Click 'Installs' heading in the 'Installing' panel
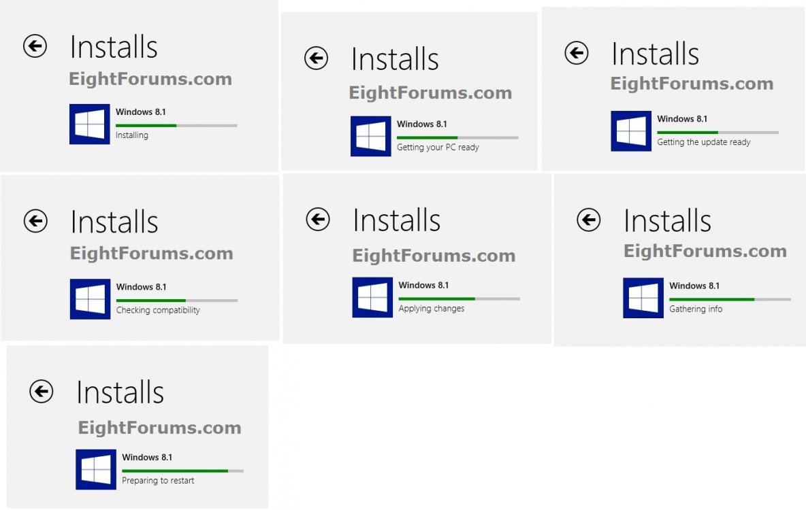Image resolution: width=806 pixels, height=510 pixels. coord(114,47)
